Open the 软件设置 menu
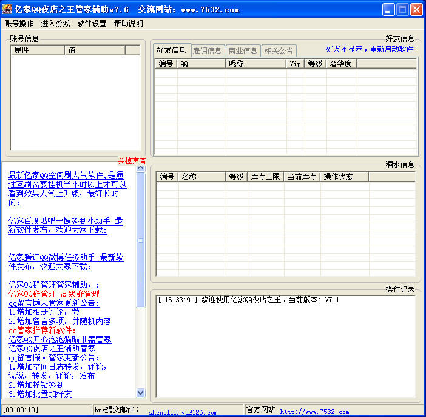The width and height of the screenshot is (426, 417). tap(92, 24)
